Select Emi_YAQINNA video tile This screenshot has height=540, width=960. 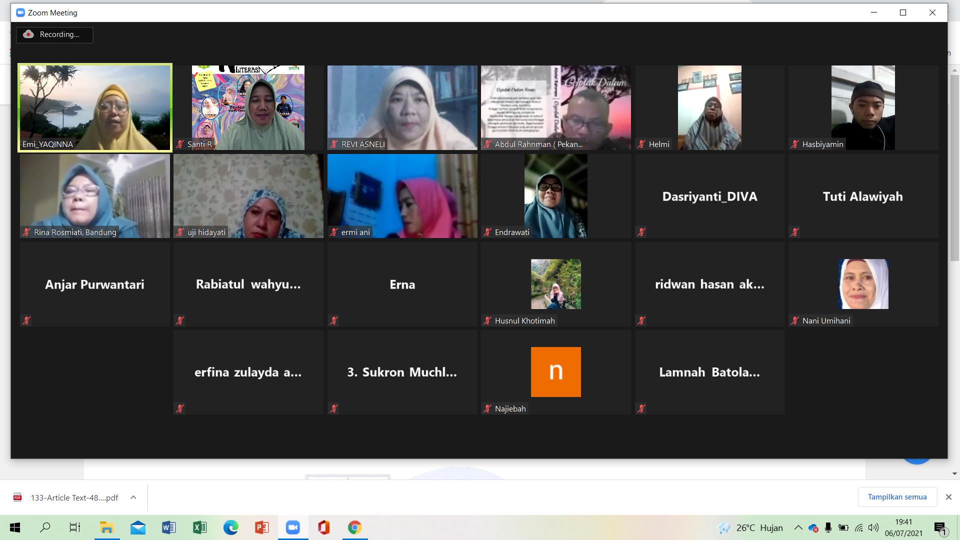95,107
